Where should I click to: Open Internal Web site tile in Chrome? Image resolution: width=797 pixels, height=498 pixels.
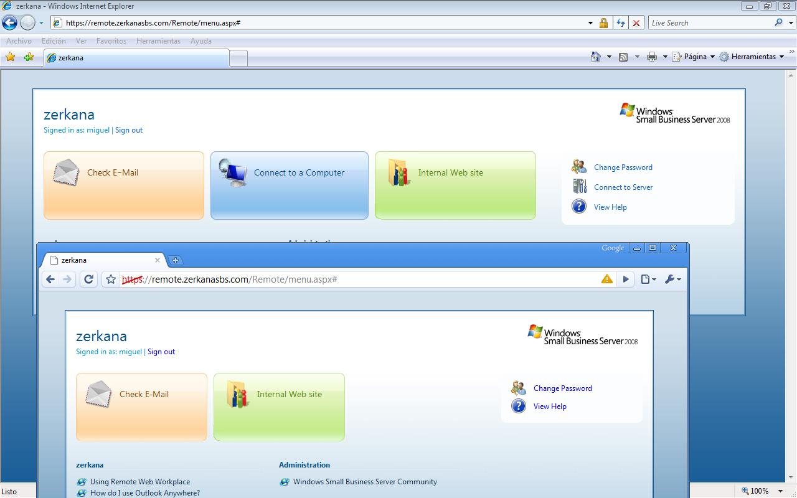point(279,407)
